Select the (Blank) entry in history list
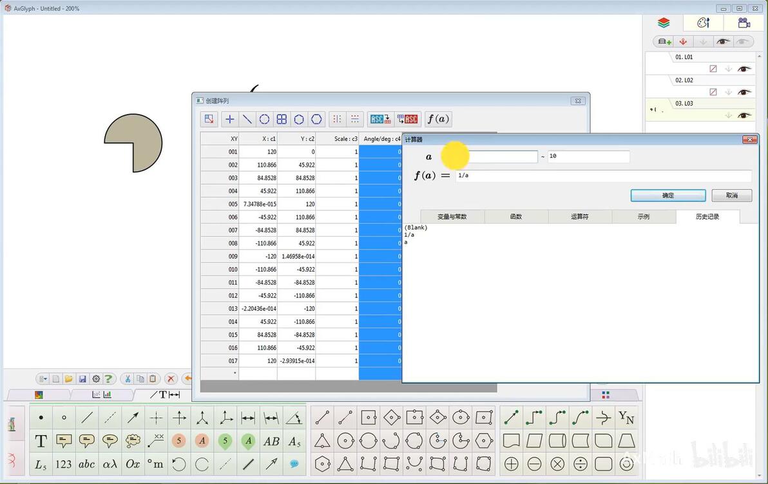Viewport: 768px width, 484px height. click(x=416, y=228)
